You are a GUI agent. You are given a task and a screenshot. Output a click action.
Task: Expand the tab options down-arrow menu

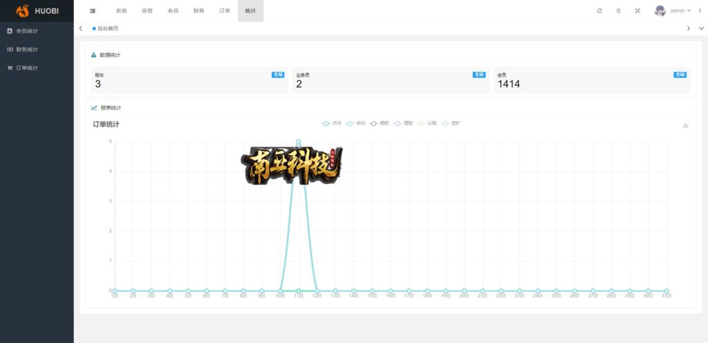(702, 28)
